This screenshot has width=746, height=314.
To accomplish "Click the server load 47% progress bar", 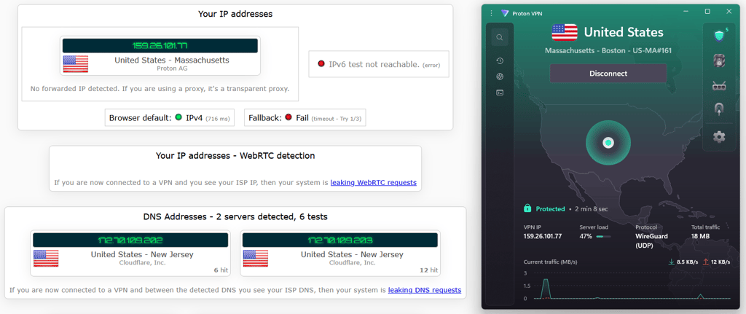I will 603,236.
